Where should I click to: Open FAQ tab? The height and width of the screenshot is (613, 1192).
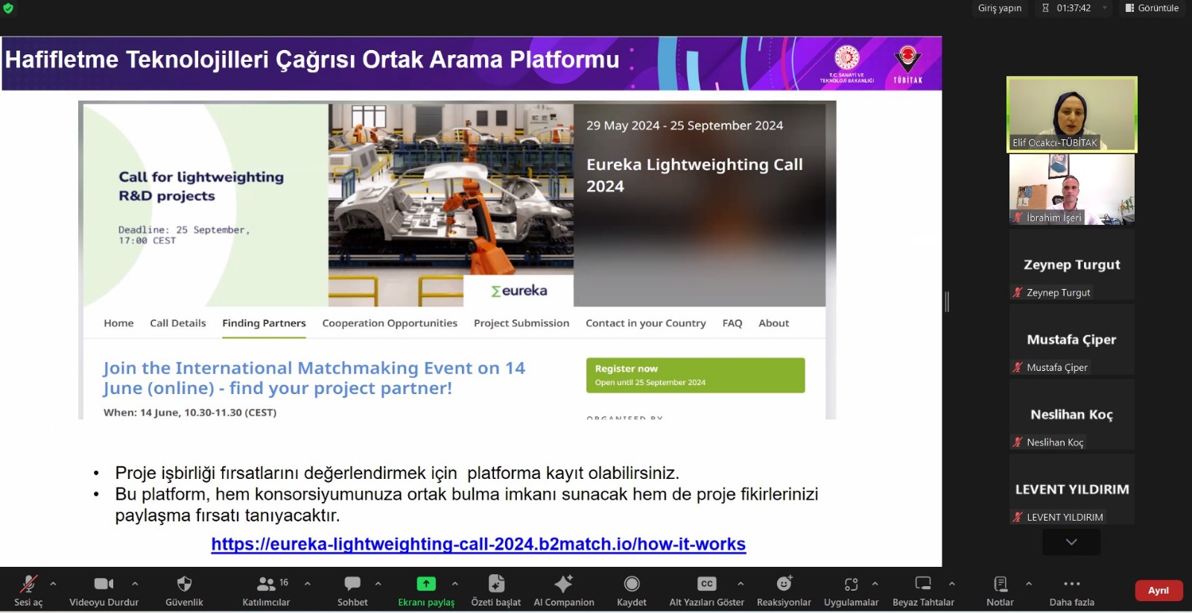(732, 323)
